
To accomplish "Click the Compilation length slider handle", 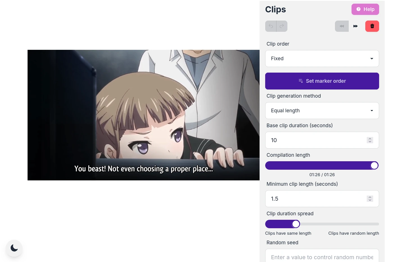I will (x=374, y=165).
